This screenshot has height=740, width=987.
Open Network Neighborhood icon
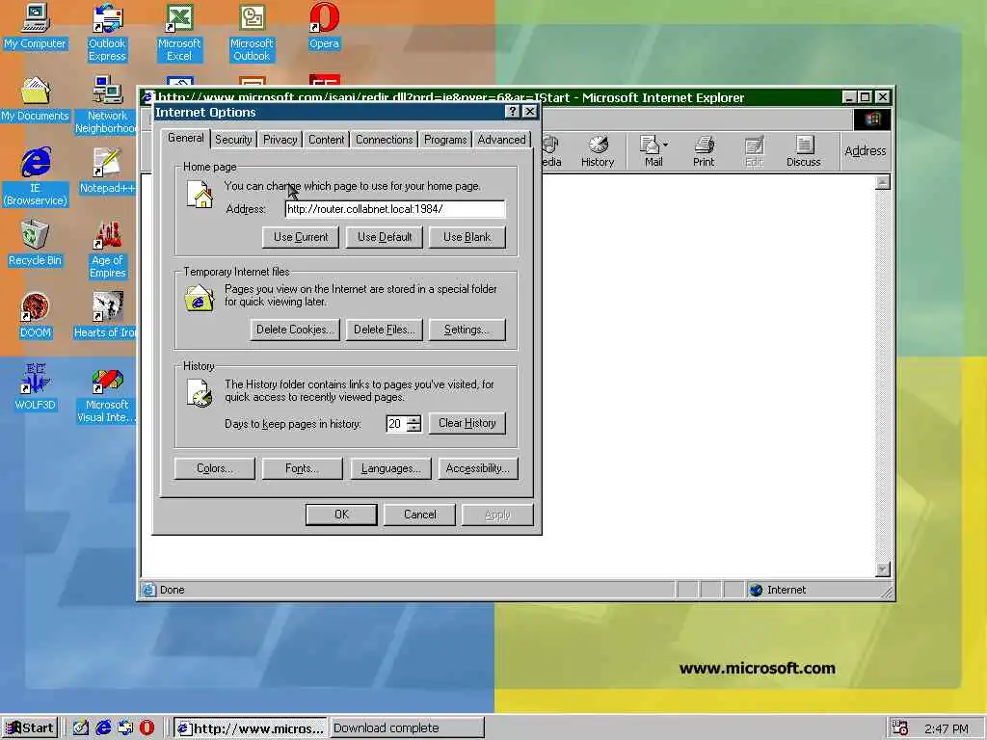coord(107,105)
